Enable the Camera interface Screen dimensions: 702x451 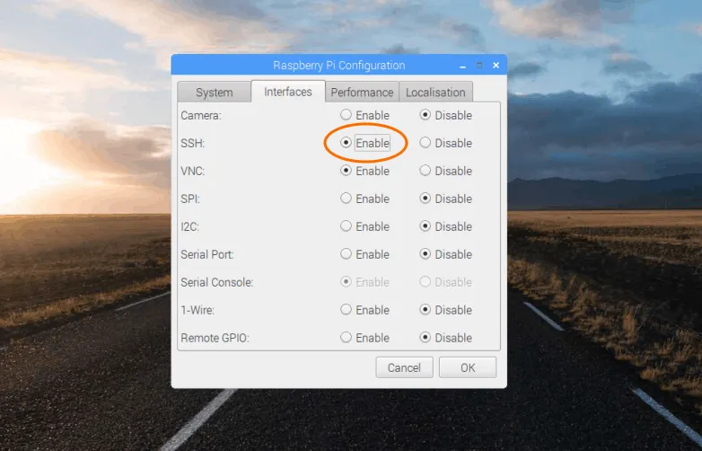(x=364, y=115)
